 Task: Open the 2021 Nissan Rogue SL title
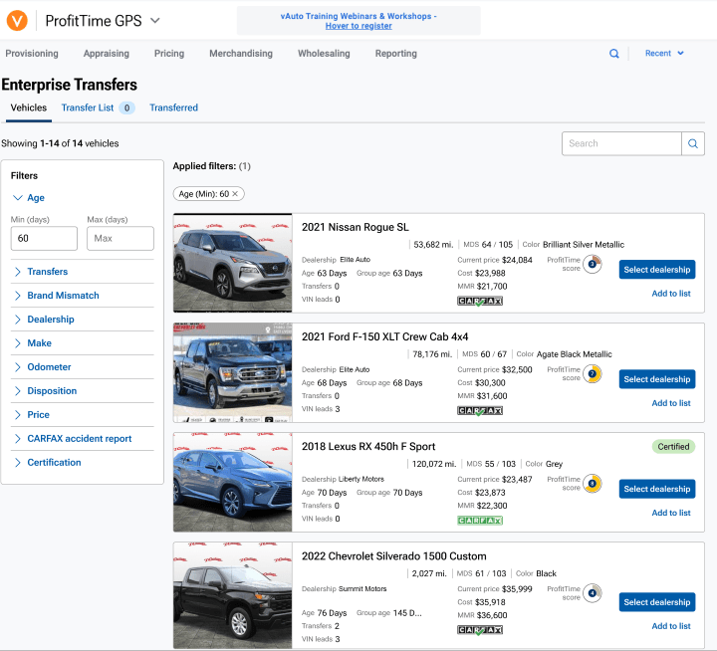point(356,227)
